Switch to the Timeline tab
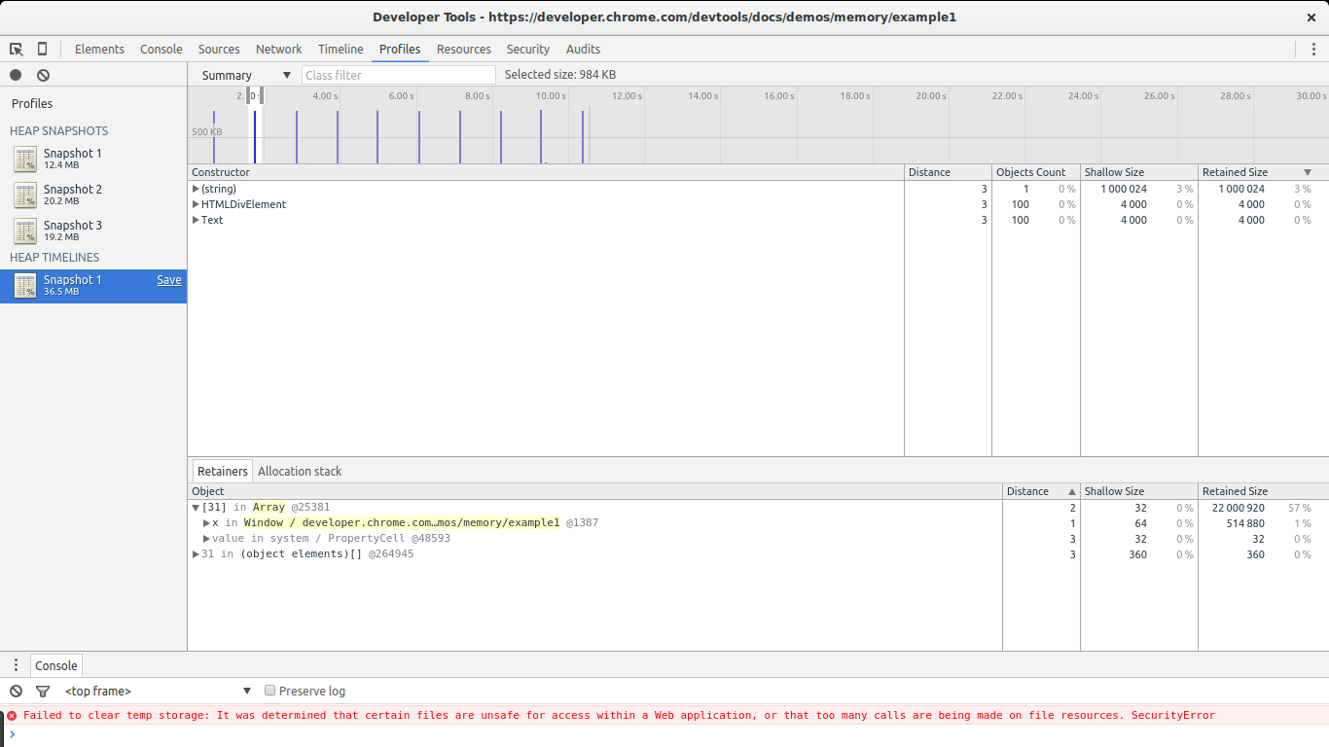 click(x=341, y=49)
